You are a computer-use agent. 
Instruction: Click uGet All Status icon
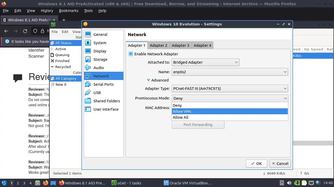(x=52, y=43)
